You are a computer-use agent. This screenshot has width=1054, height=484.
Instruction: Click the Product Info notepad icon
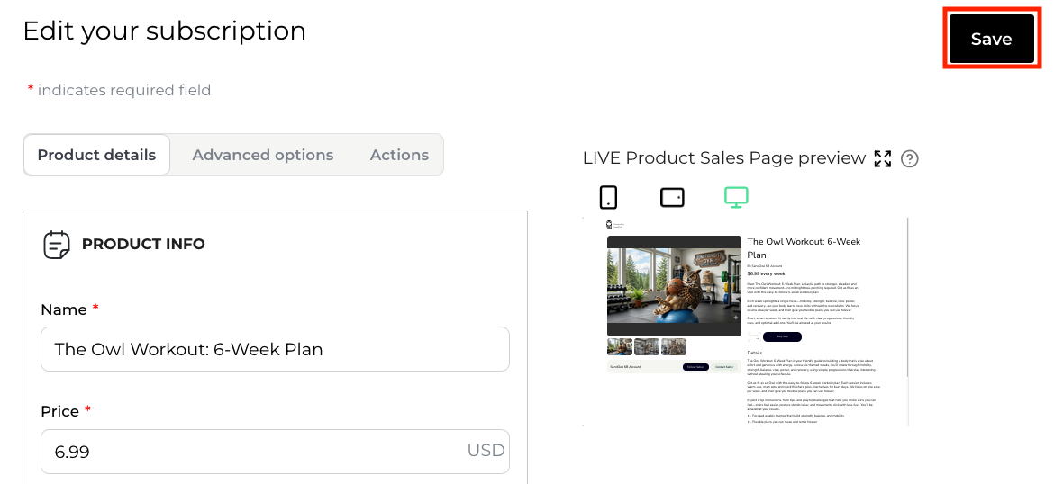57,245
